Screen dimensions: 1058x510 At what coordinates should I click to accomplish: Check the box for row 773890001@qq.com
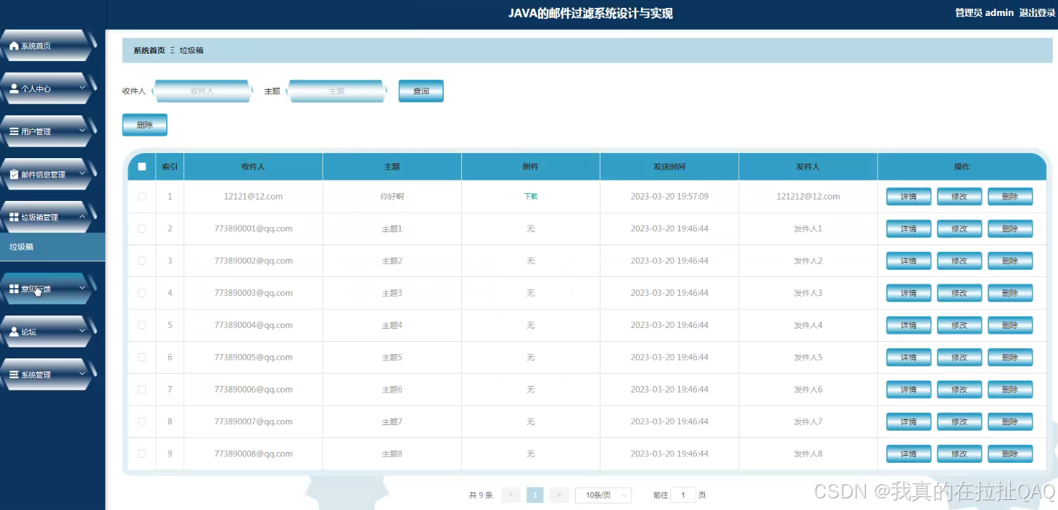click(x=142, y=229)
